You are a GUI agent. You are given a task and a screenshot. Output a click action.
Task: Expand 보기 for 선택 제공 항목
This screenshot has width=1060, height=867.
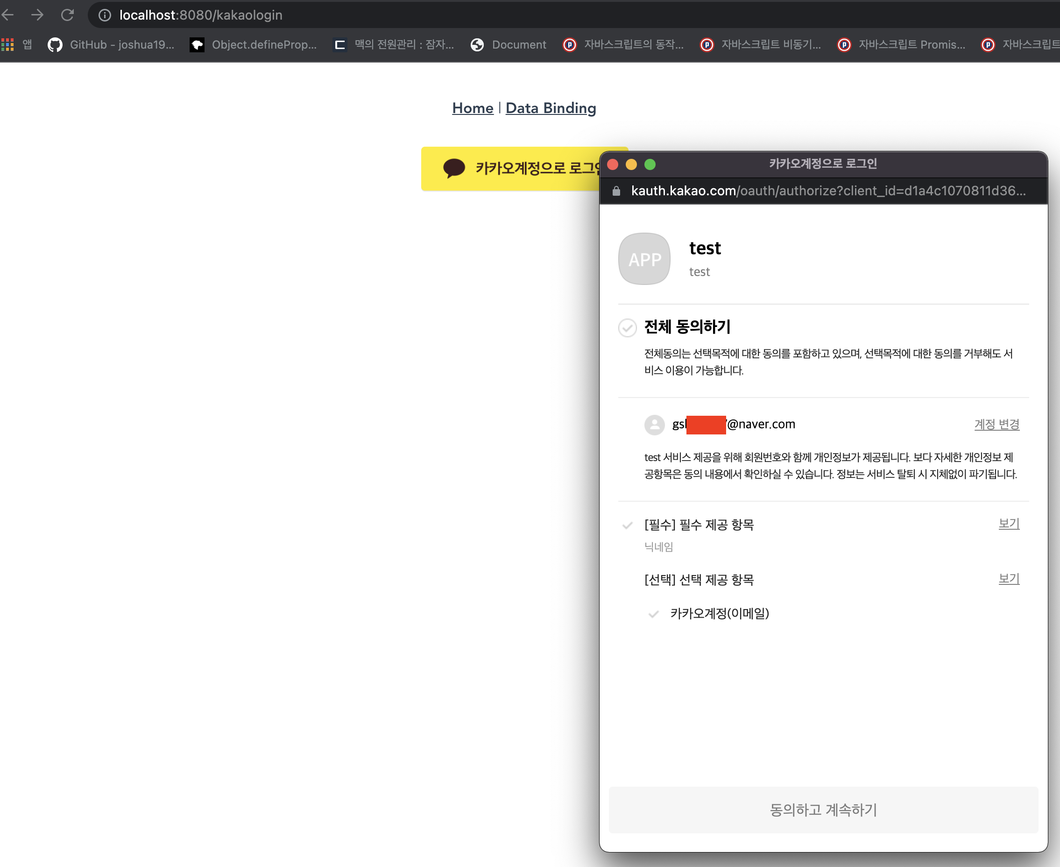1009,578
